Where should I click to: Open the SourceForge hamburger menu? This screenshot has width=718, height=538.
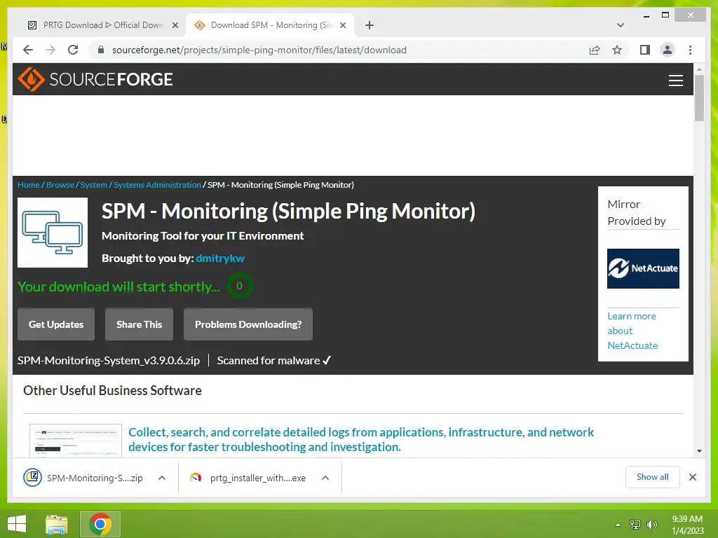(x=675, y=80)
